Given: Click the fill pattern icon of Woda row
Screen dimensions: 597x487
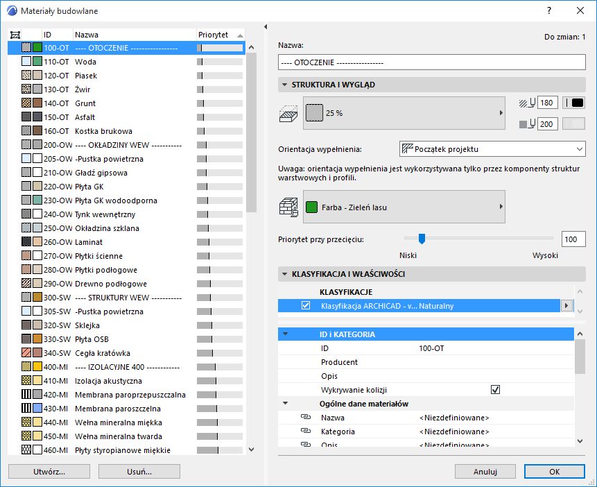Looking at the screenshot, I should click(26, 61).
